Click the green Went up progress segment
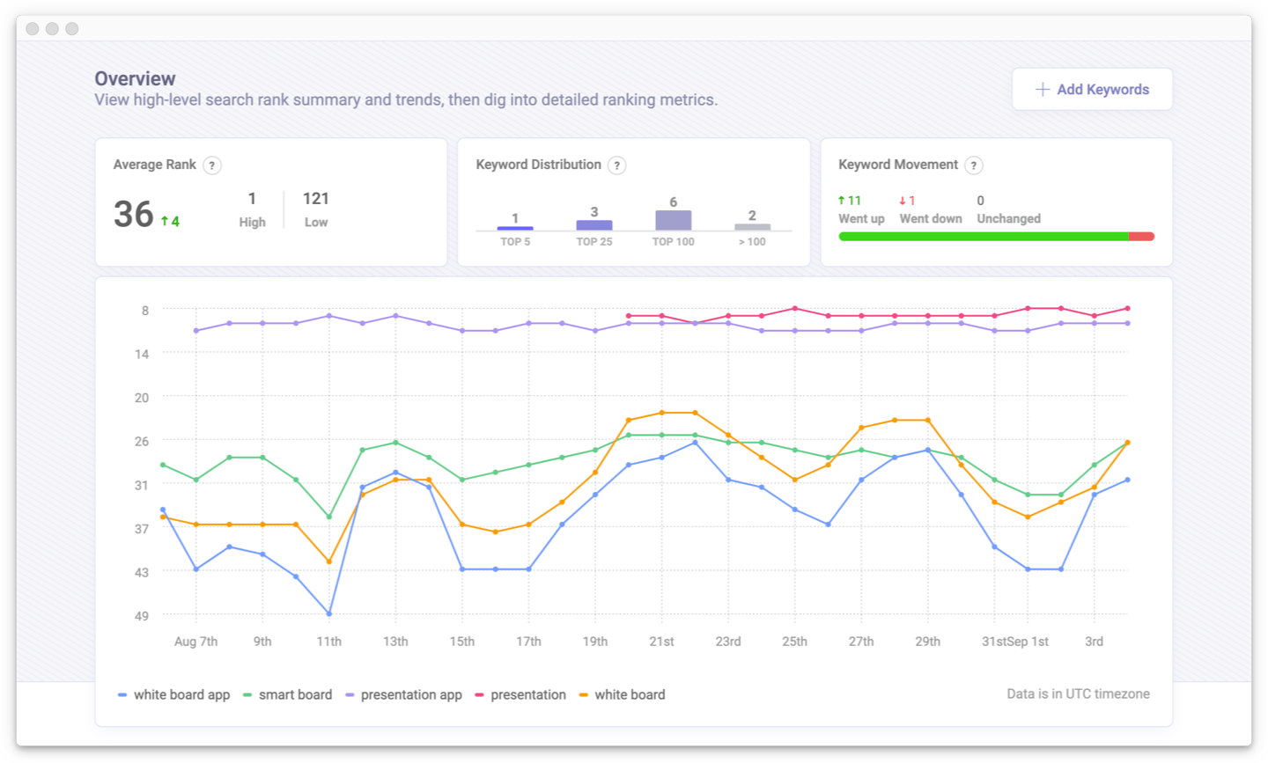Image resolution: width=1268 pixels, height=763 pixels. 984,236
